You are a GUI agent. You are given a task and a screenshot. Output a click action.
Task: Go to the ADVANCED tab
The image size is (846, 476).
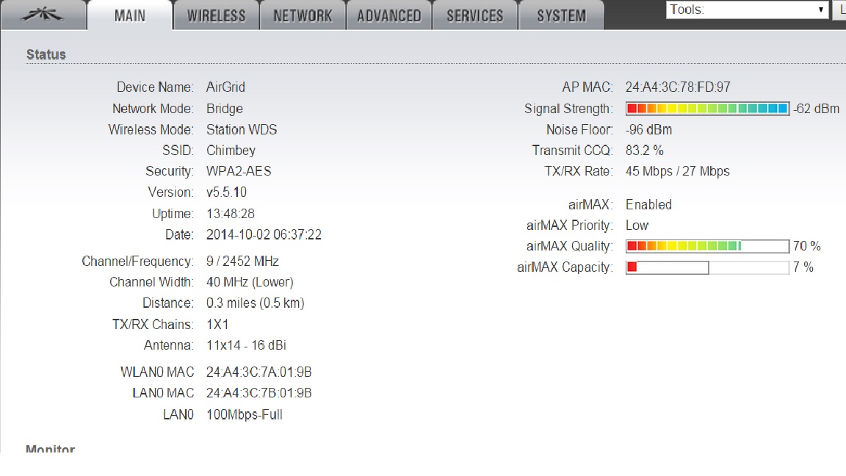point(388,15)
